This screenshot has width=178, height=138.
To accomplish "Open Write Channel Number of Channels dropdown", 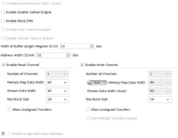I will coord(160,74).
